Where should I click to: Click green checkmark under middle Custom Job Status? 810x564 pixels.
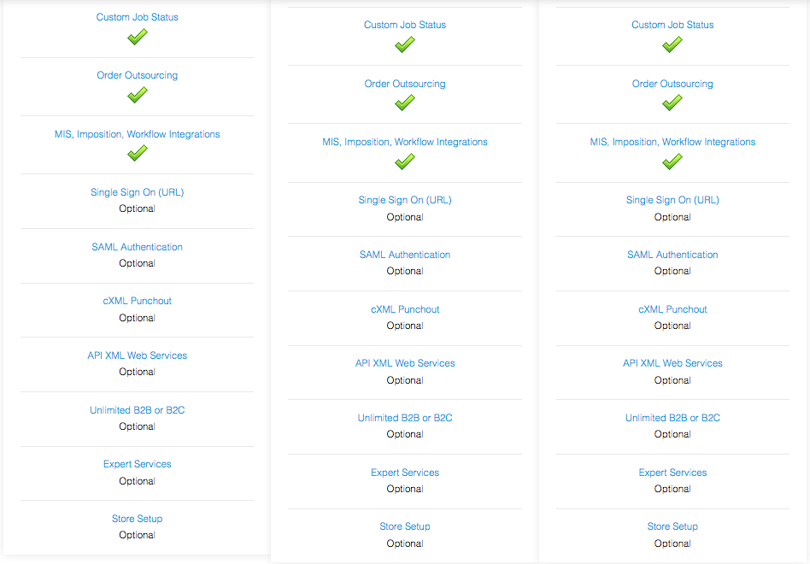405,44
